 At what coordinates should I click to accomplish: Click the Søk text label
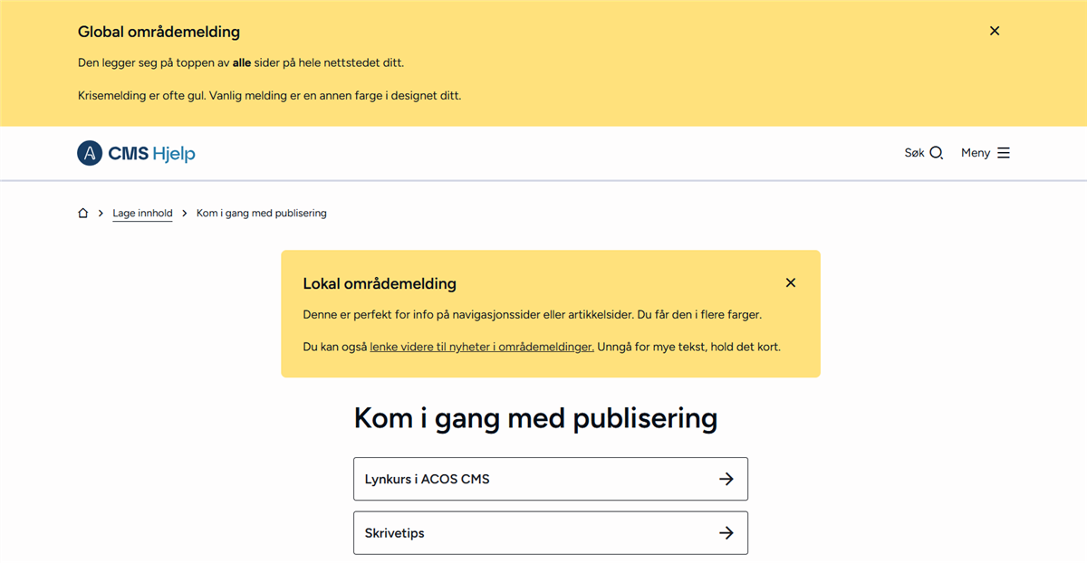[914, 153]
